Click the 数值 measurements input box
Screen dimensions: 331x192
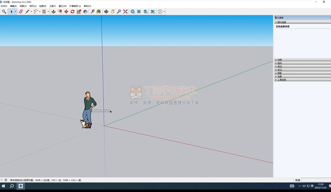point(316,180)
